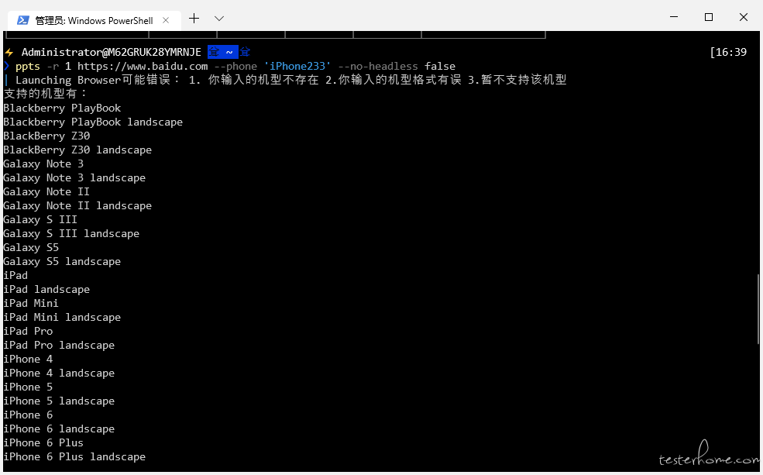Click the lightning bolt prompt icon
This screenshot has height=475, width=763.
point(9,52)
